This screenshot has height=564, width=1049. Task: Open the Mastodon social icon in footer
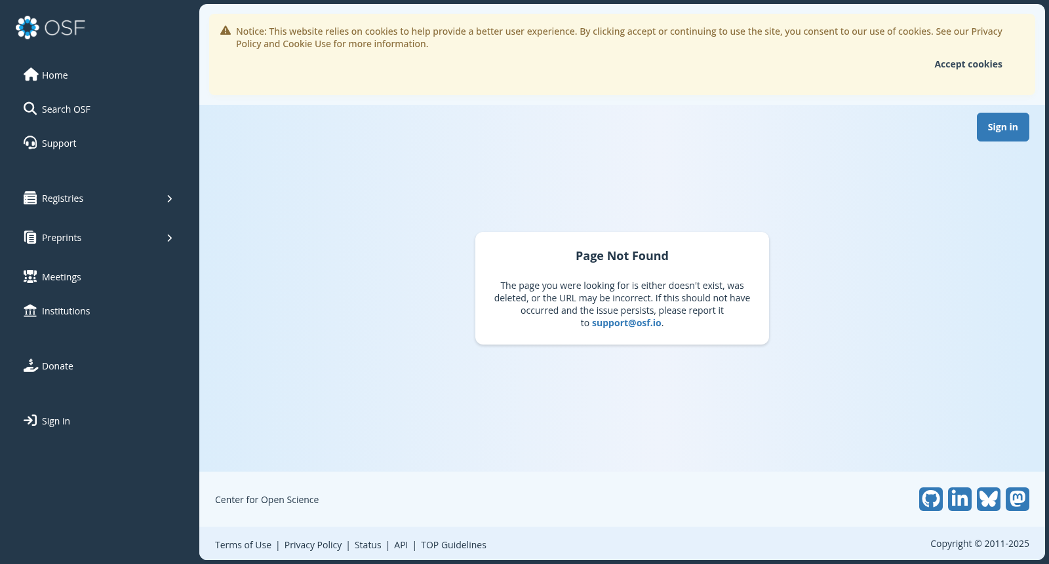(x=1018, y=499)
